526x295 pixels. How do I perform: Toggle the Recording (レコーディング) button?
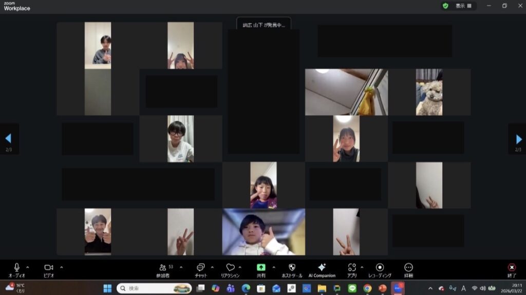(380, 267)
